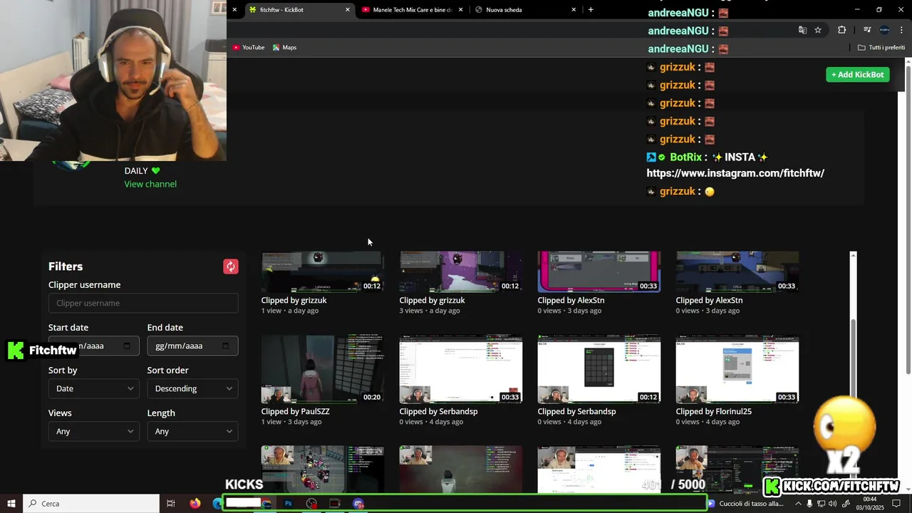Image resolution: width=912 pixels, height=513 pixels.
Task: Open the taskbar clock and date
Action: pyautogui.click(x=869, y=504)
